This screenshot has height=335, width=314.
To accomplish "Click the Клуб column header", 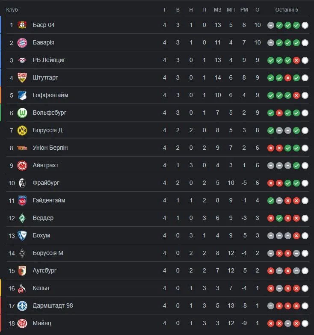I will 12,9.
